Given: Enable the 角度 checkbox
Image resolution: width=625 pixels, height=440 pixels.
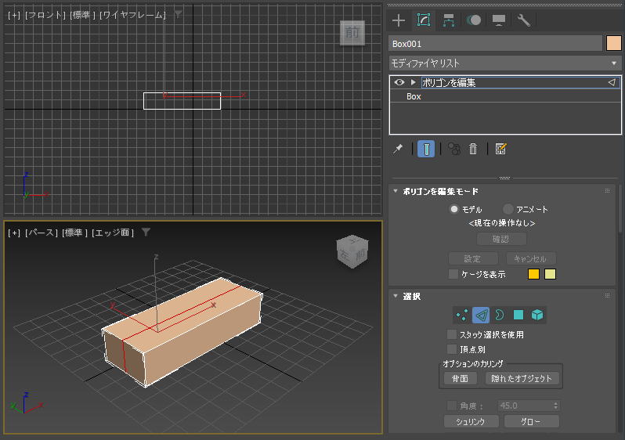Looking at the screenshot, I should tap(452, 406).
